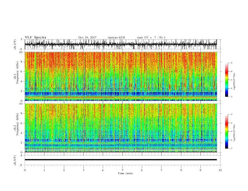Viewport: 248px width, 191px height.
Task: Click the time-axis tick label "3"
Action: (x=83, y=170)
